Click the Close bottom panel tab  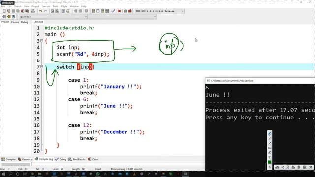coord(93,159)
